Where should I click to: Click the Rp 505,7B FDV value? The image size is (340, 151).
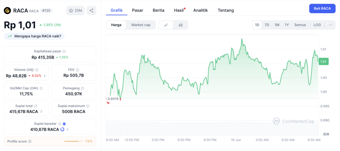click(x=73, y=75)
